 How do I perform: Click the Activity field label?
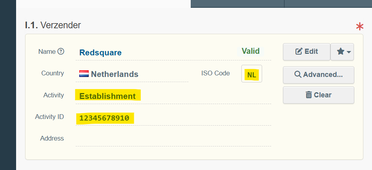[x=53, y=95]
